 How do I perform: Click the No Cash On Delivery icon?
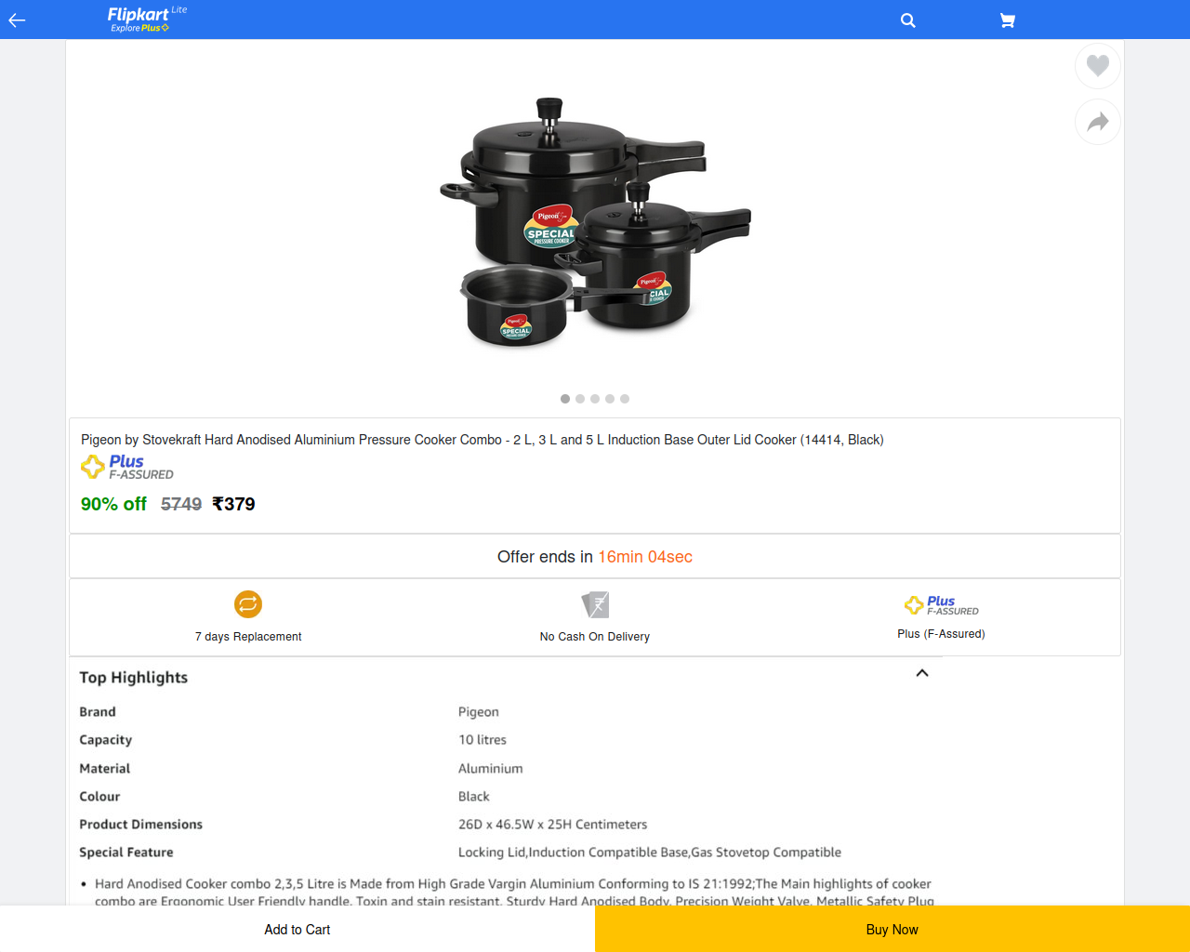click(595, 604)
